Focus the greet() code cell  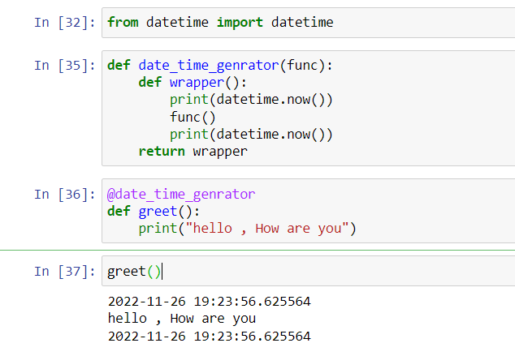(x=309, y=271)
